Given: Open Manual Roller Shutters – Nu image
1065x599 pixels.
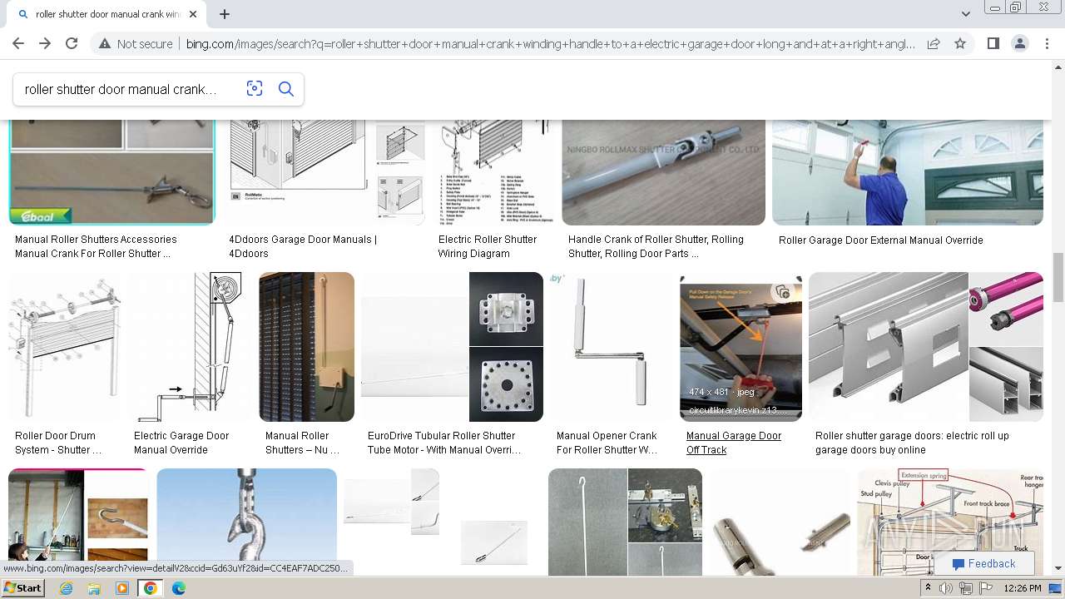Looking at the screenshot, I should [306, 347].
